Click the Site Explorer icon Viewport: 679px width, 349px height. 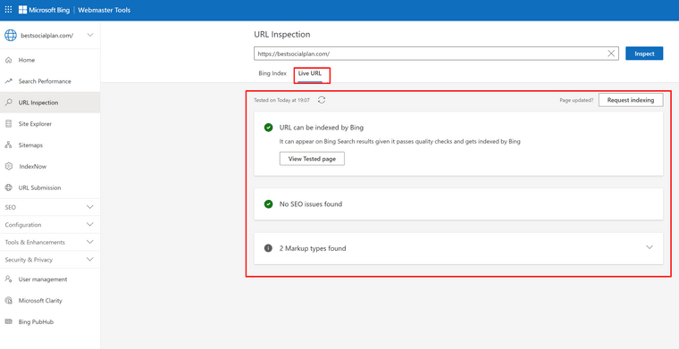tap(8, 124)
